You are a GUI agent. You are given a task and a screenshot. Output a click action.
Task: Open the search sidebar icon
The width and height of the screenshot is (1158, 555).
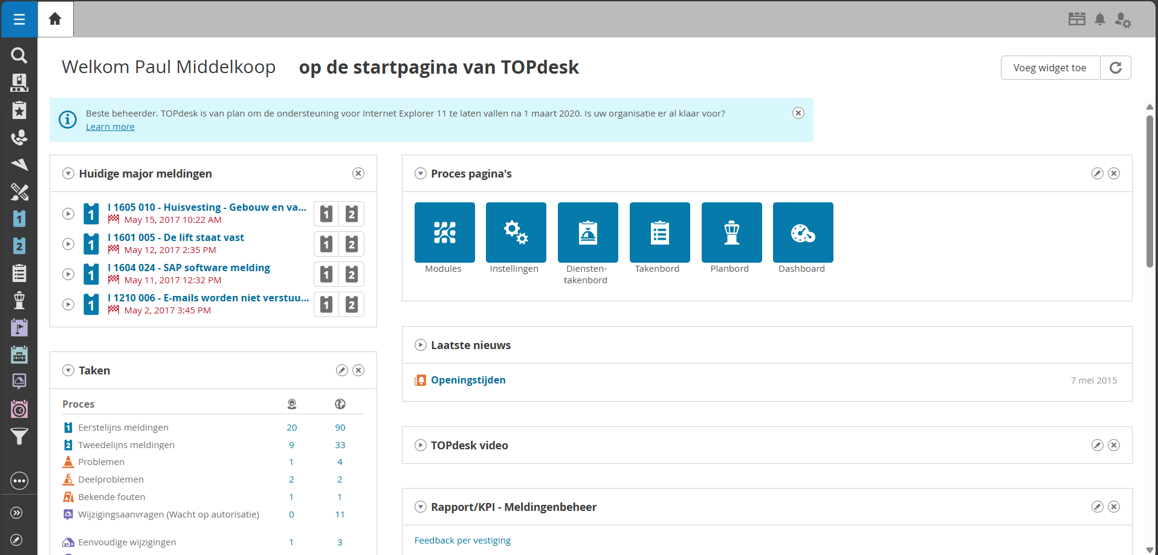[x=19, y=55]
